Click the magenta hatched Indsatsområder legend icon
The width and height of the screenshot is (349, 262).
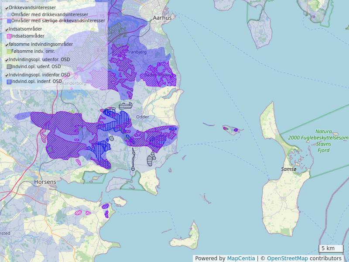click(9, 36)
